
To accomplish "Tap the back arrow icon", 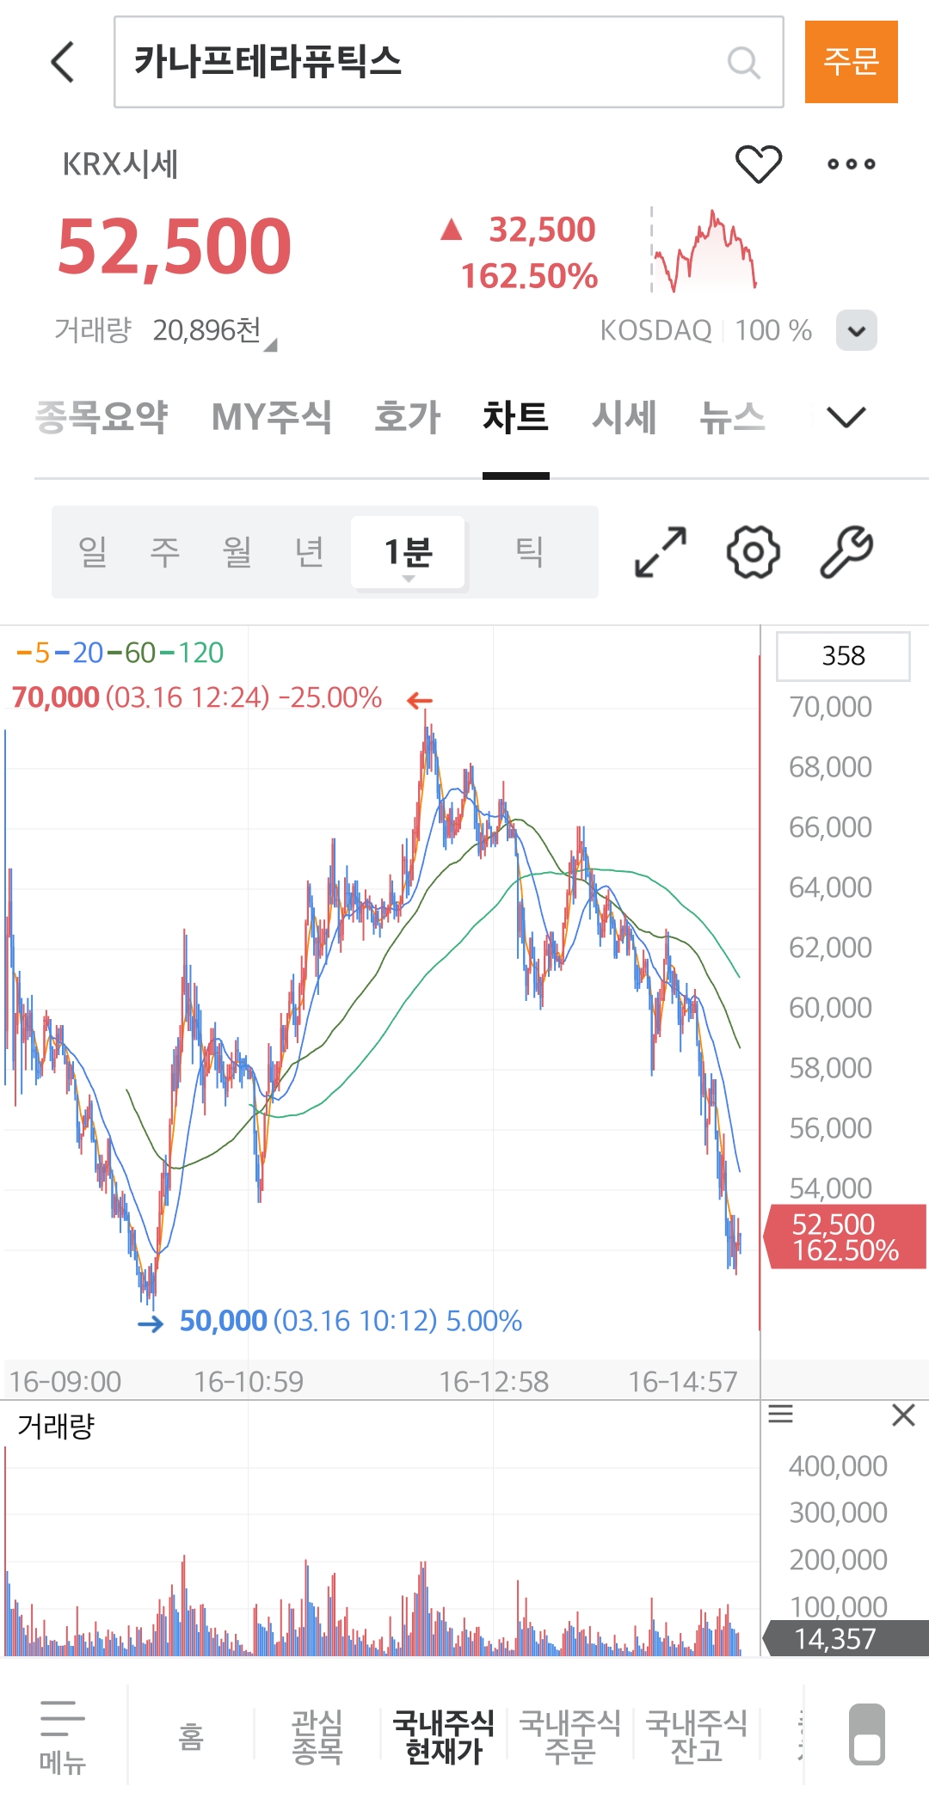I will point(63,62).
